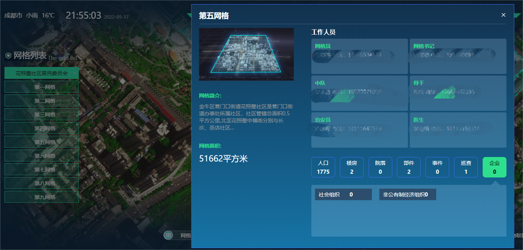
Task: Choose 第五网格 from the grid list
Action: (41, 142)
